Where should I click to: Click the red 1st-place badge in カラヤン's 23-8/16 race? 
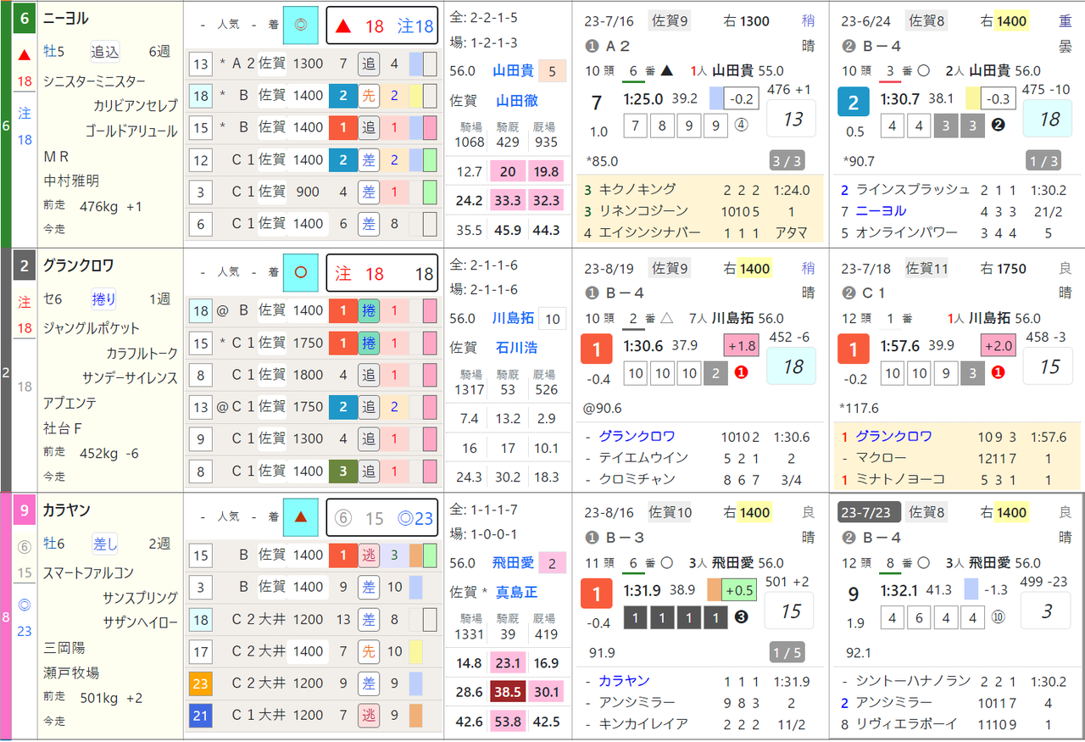click(596, 595)
